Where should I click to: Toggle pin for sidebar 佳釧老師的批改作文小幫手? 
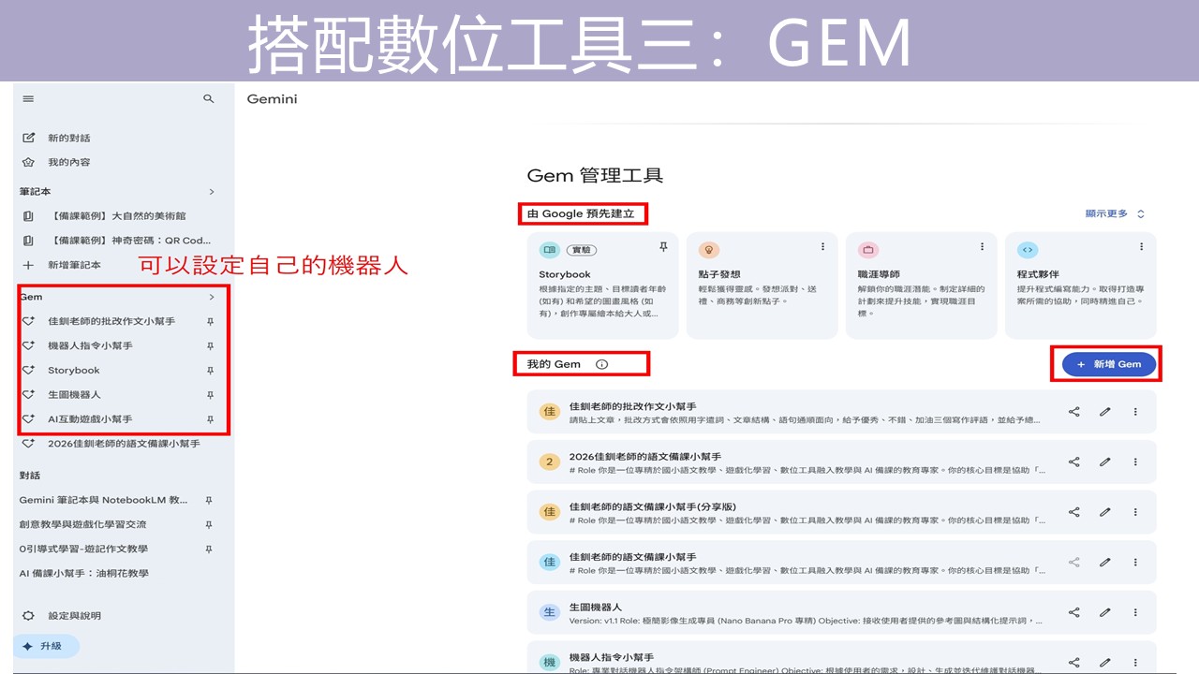(x=211, y=321)
